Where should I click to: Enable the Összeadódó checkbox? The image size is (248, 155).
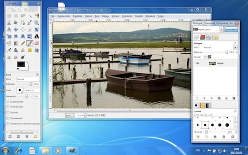coord(8,118)
